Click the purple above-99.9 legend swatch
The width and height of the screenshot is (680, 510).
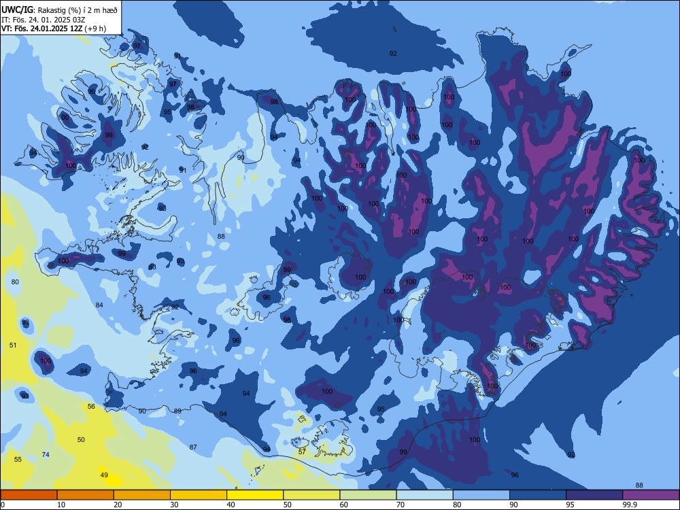pyautogui.click(x=651, y=495)
